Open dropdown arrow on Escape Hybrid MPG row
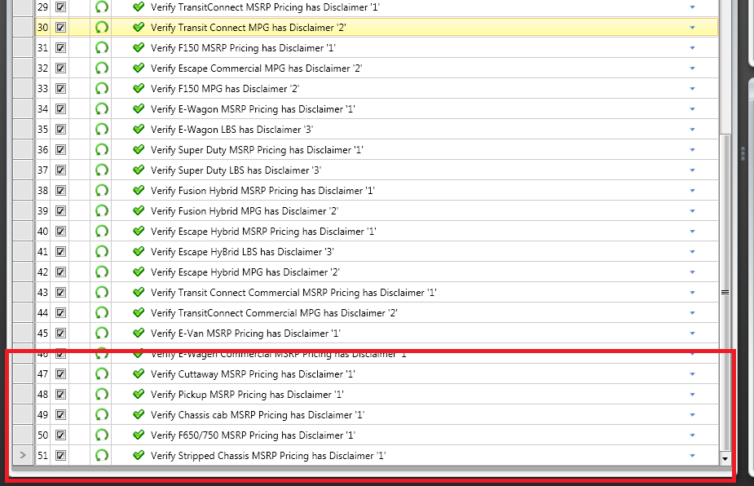Image resolution: width=754 pixels, height=486 pixels. [x=692, y=272]
